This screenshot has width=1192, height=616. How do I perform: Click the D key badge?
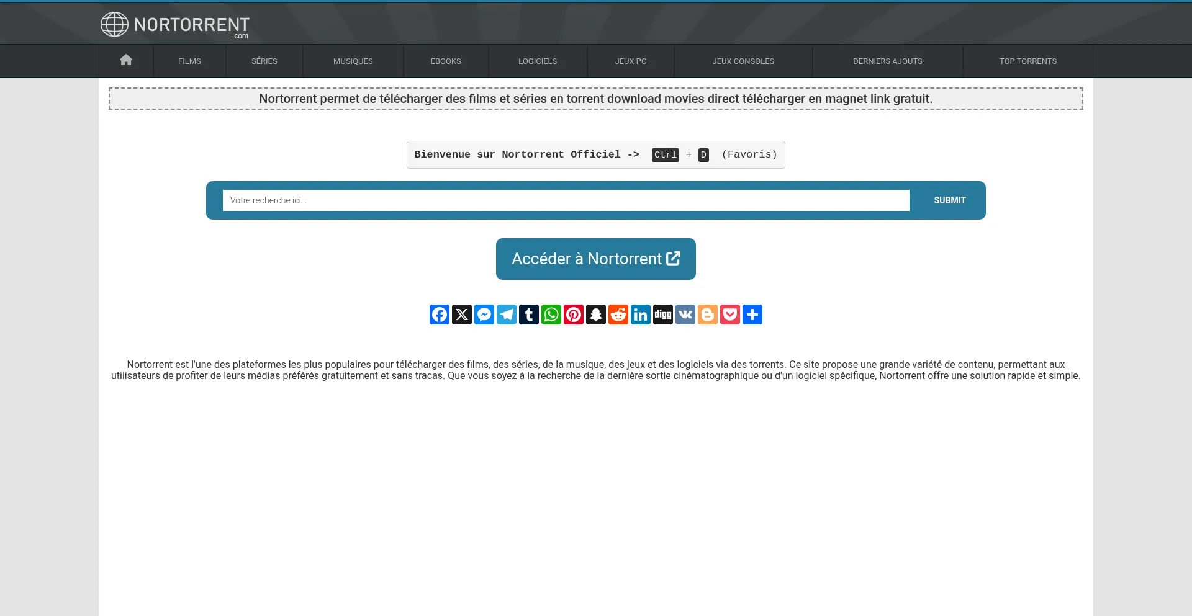click(703, 154)
